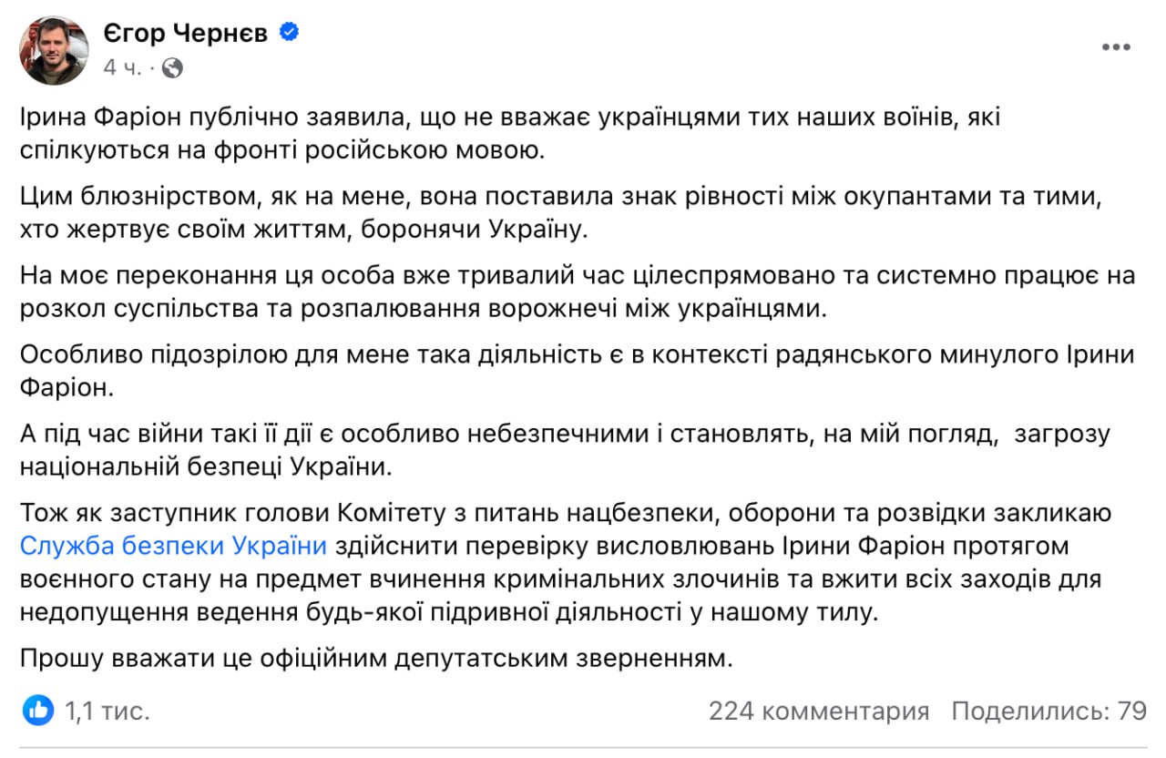Click the blue like reaction icon
Image resolution: width=1166 pixels, height=758 pixels.
point(38,711)
